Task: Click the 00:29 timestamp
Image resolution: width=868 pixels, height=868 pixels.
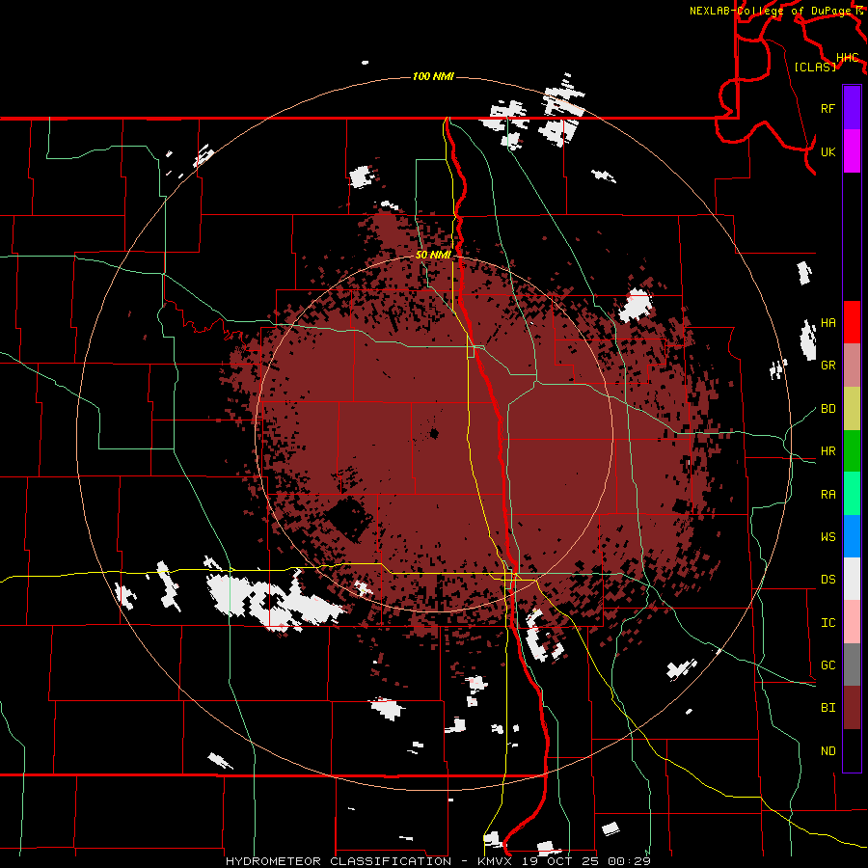Action: click(x=629, y=861)
